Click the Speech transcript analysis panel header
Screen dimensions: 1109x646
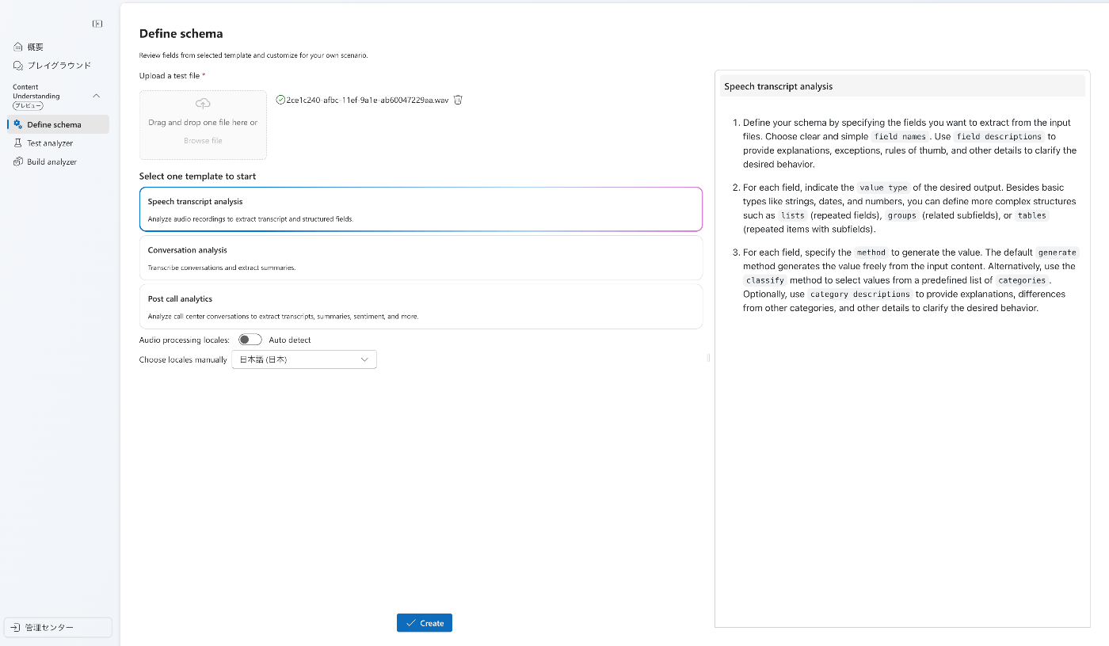pos(902,86)
